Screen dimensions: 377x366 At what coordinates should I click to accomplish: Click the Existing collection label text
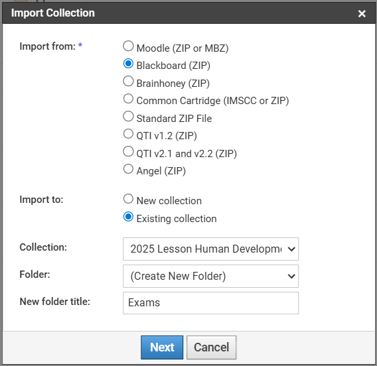177,219
